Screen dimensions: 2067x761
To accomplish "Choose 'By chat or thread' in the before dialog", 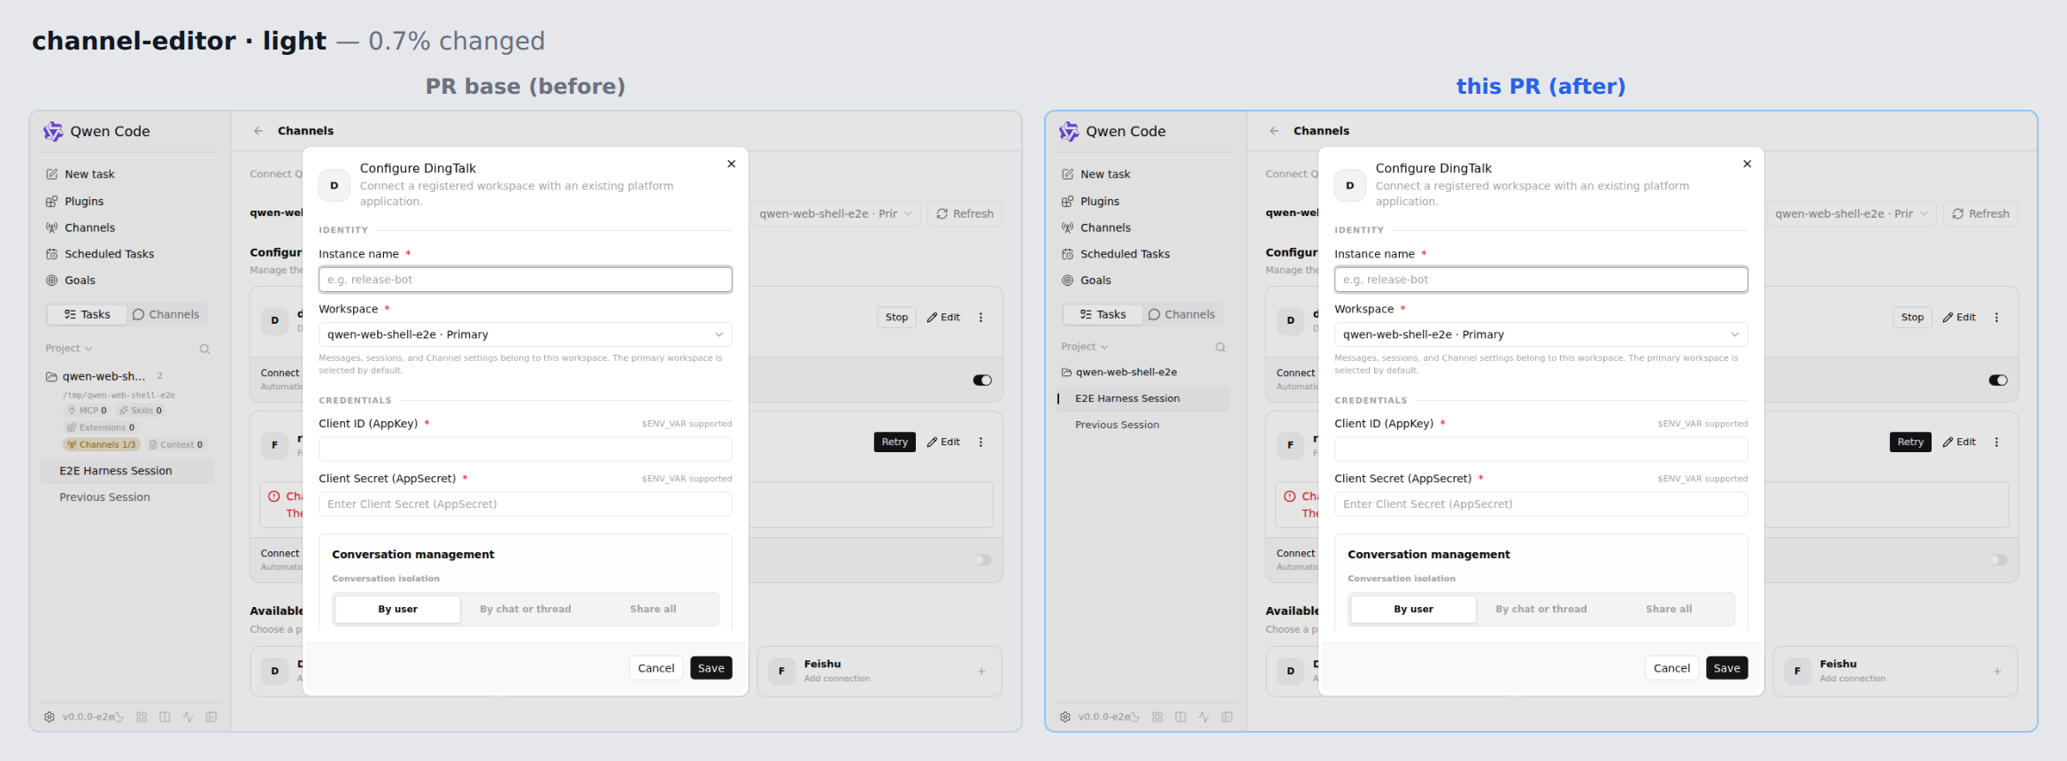I will (526, 610).
